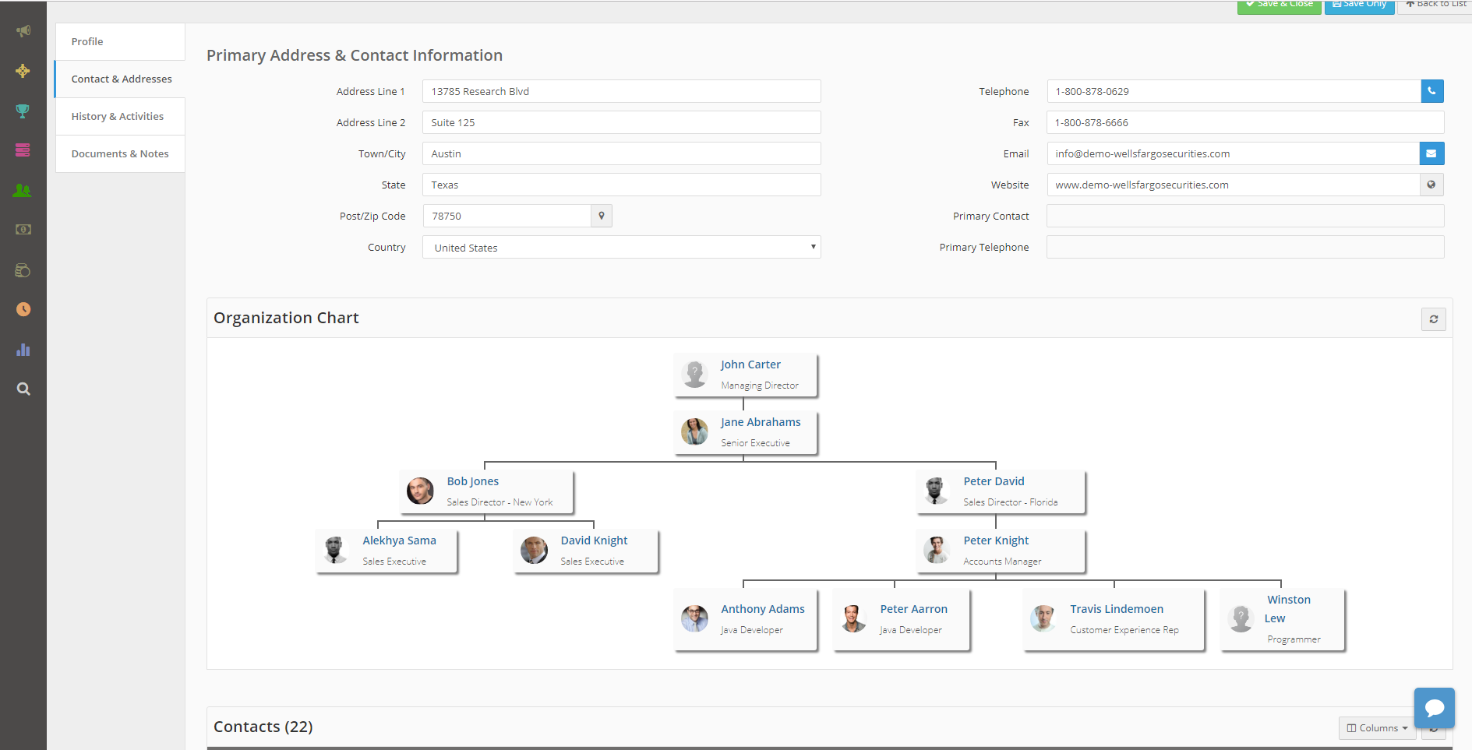Open the Columns dropdown in Contacts

coord(1377,728)
